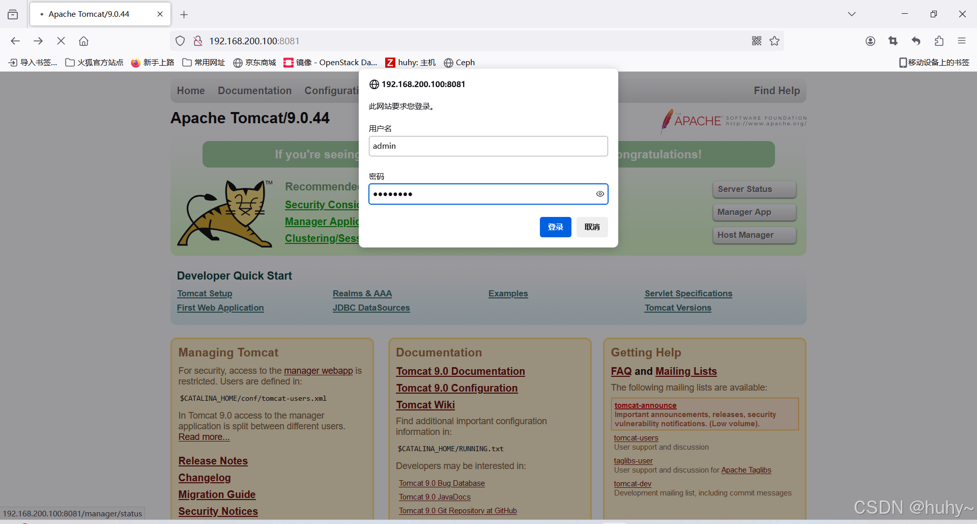The height and width of the screenshot is (524, 977).
Task: Click the Apache Software Foundation logo
Action: [x=733, y=121]
